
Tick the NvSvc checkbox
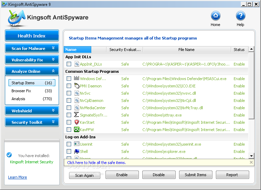(69, 93)
